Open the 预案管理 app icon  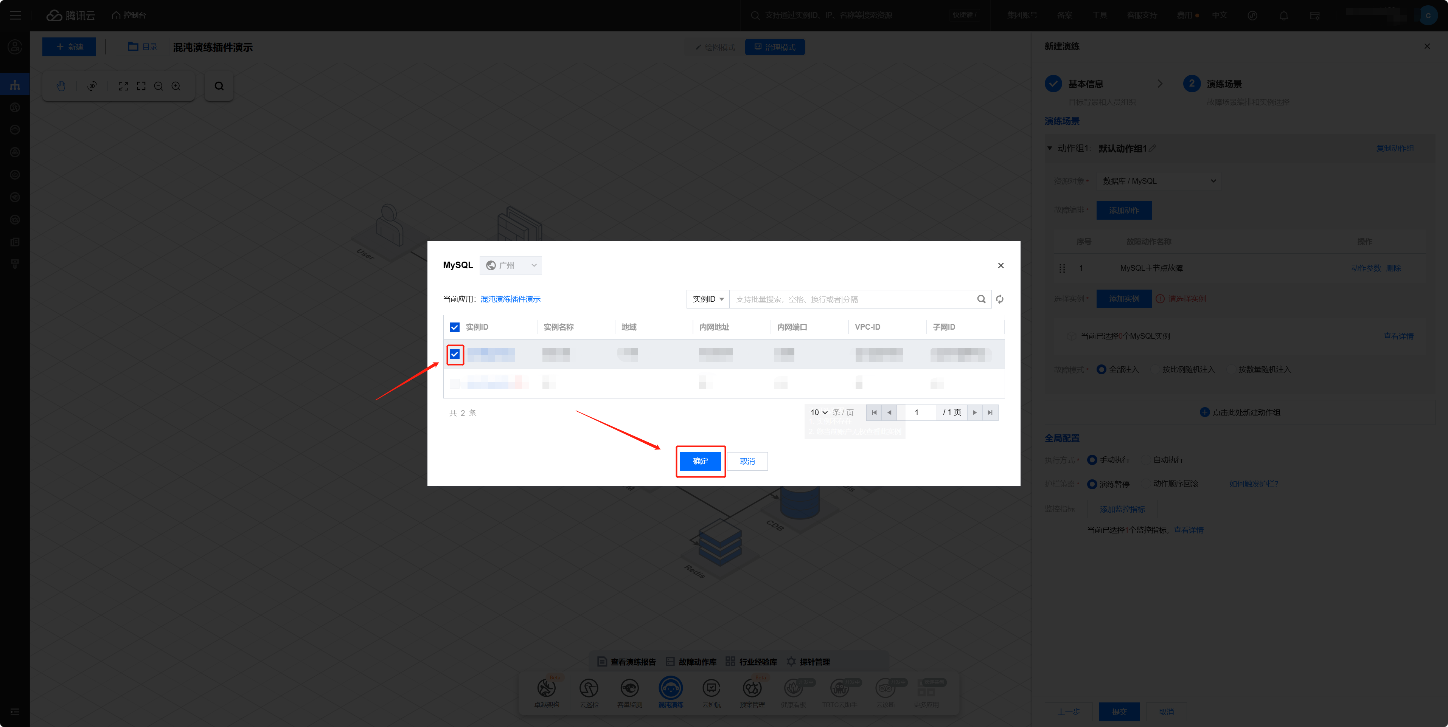click(x=752, y=688)
